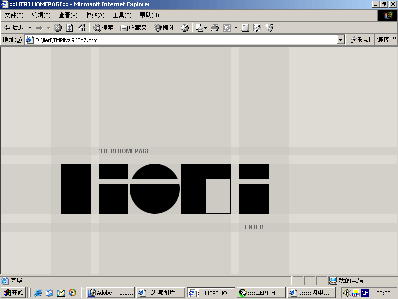The width and height of the screenshot is (398, 299).
Task: Expand the address bar dropdown arrow
Action: (341, 40)
